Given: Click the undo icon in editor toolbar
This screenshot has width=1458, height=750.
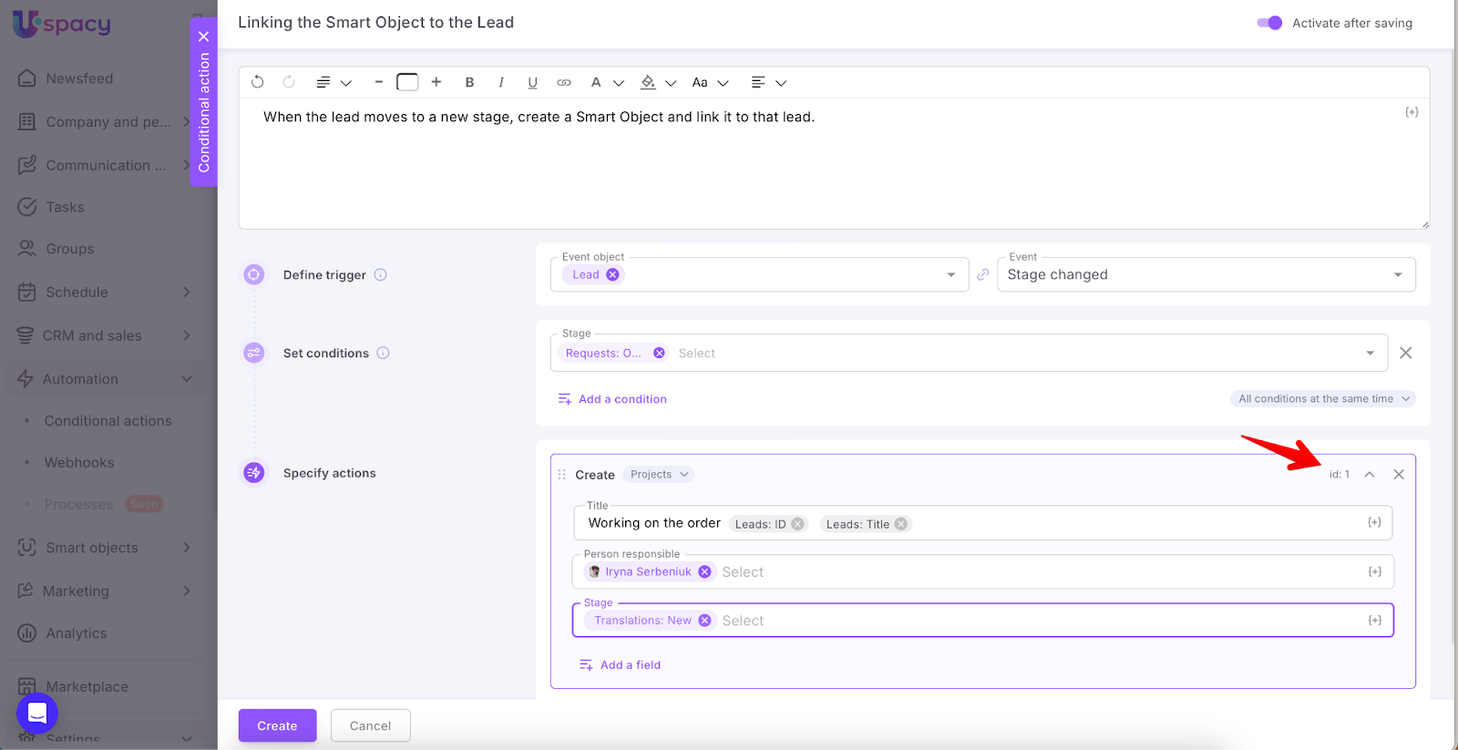Looking at the screenshot, I should tap(258, 82).
